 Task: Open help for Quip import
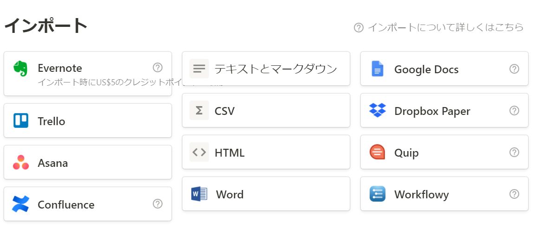point(514,152)
